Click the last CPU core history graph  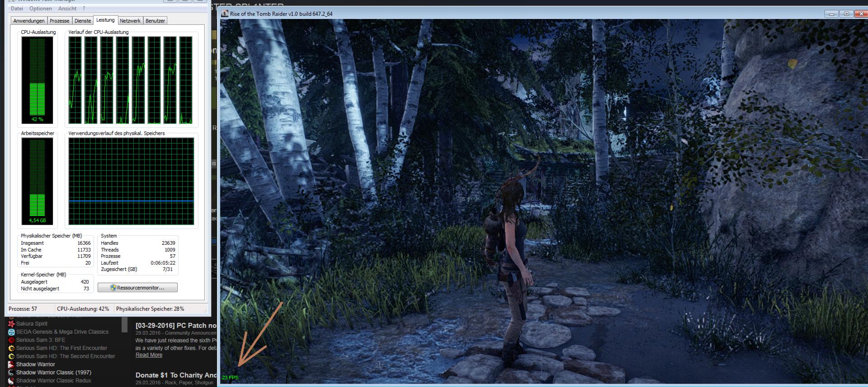pos(186,80)
